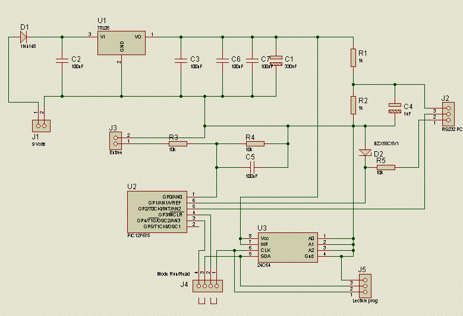Viewport: 463px width, 316px height.
Task: Click the '24C64' part label
Action: [264, 265]
